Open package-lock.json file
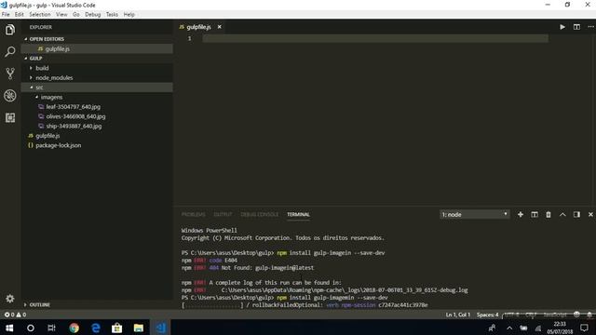This screenshot has height=335, width=596. pyautogui.click(x=97, y=145)
